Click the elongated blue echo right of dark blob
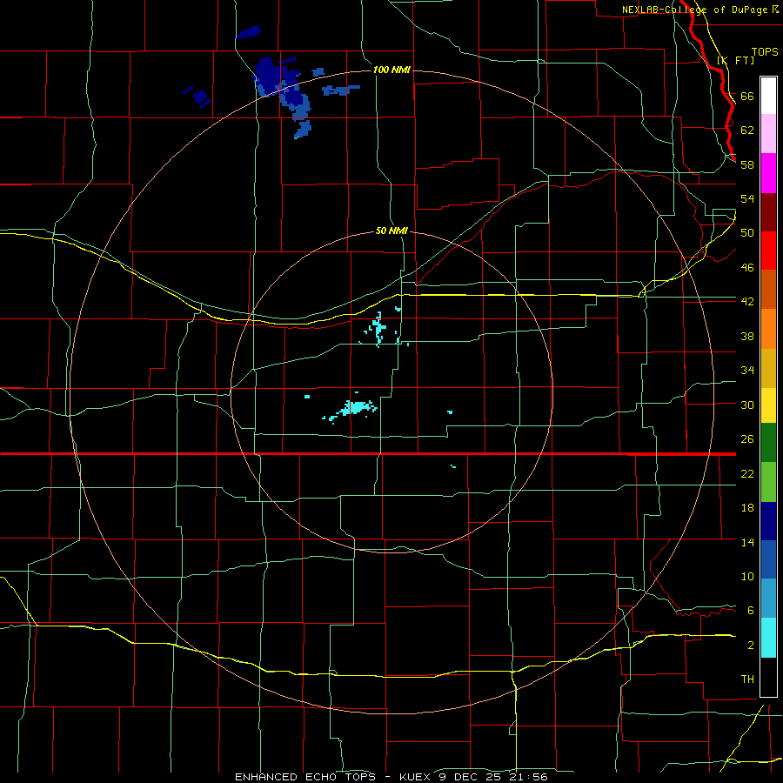Image resolution: width=783 pixels, height=783 pixels. [340, 90]
